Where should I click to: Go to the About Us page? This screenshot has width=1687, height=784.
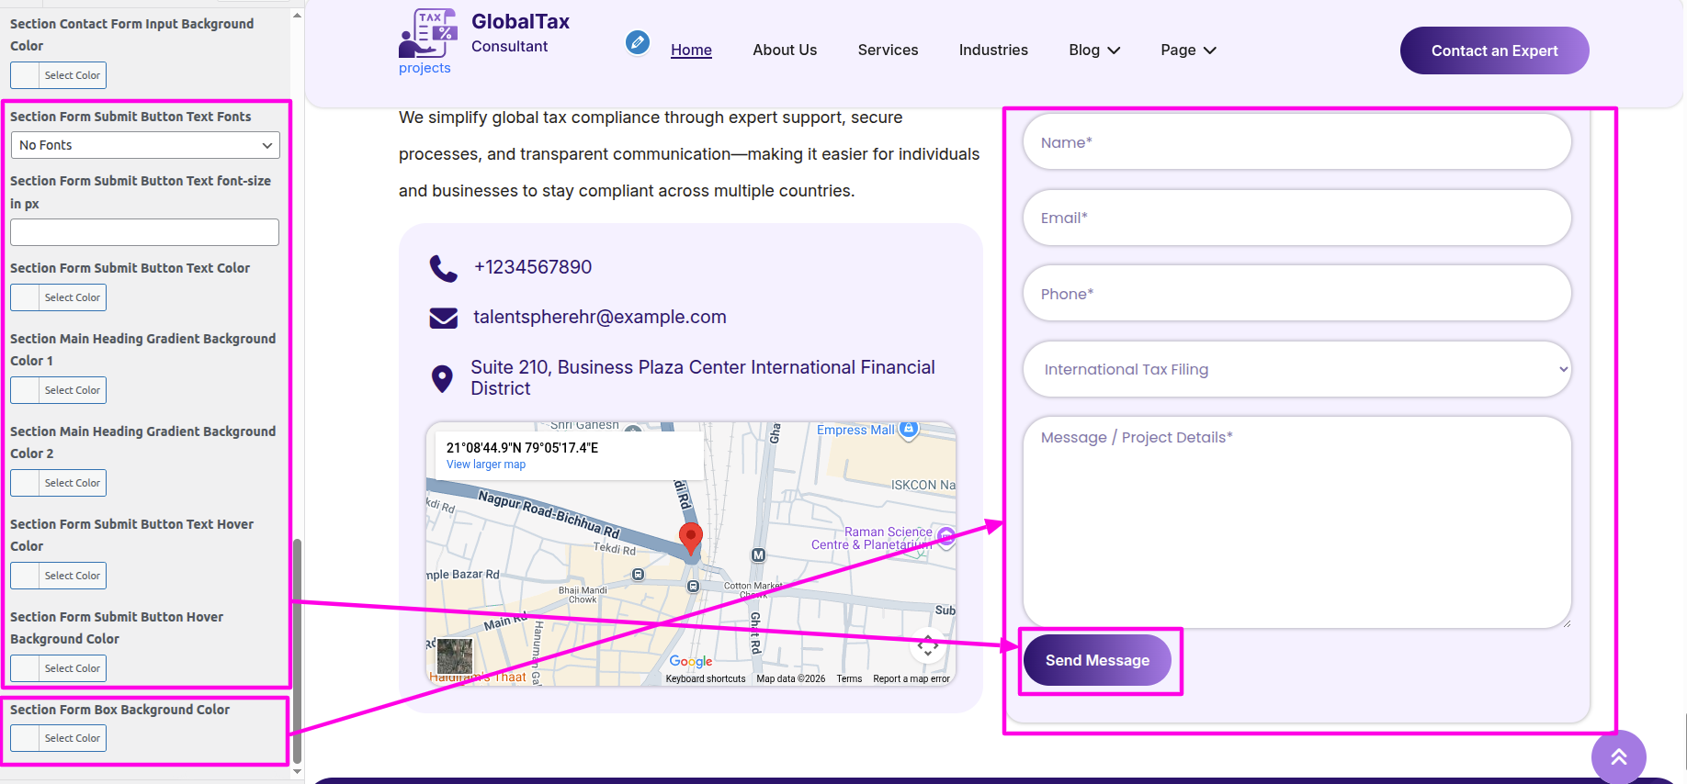(784, 50)
